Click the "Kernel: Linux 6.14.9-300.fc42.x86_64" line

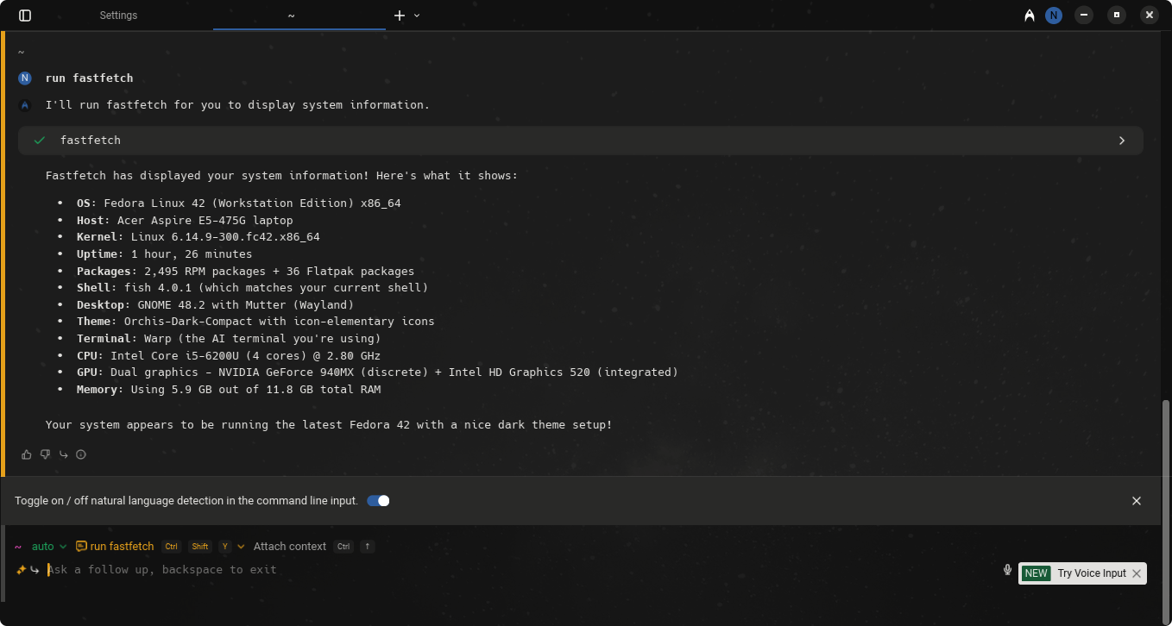click(198, 237)
